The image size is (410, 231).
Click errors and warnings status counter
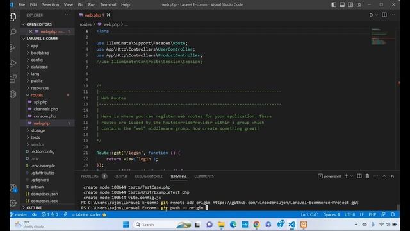(x=50, y=214)
